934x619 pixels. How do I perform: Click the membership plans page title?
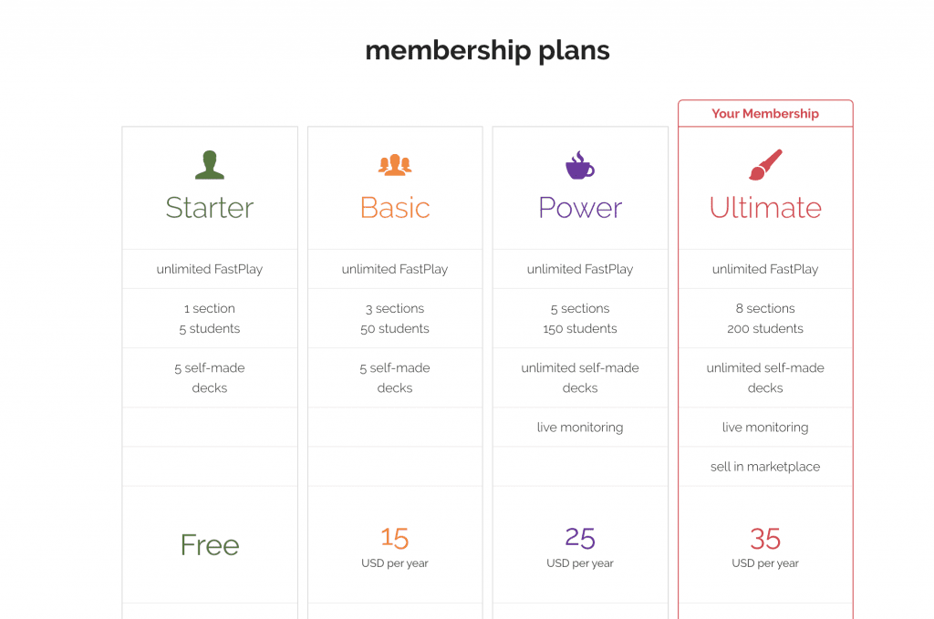487,50
